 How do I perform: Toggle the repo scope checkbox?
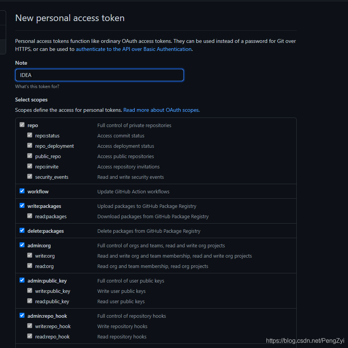(22, 125)
